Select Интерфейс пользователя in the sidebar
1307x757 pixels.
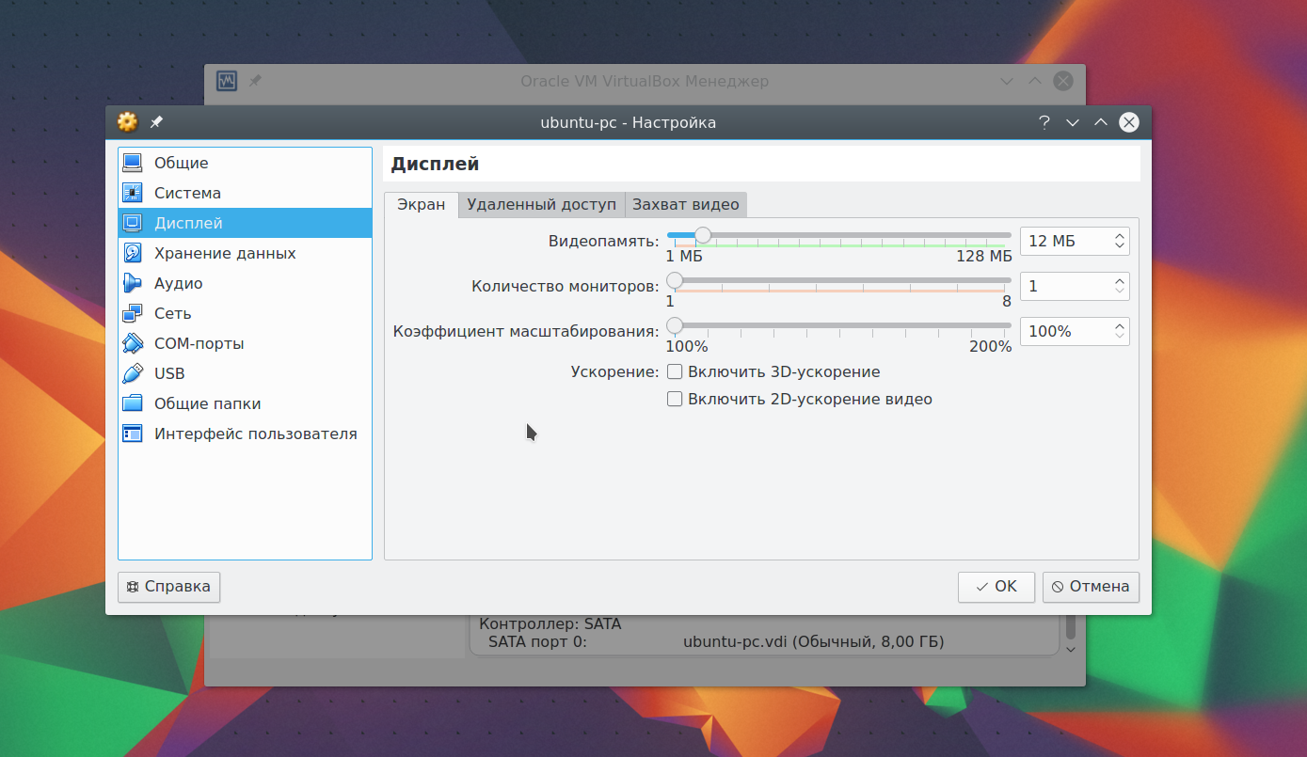255,434
